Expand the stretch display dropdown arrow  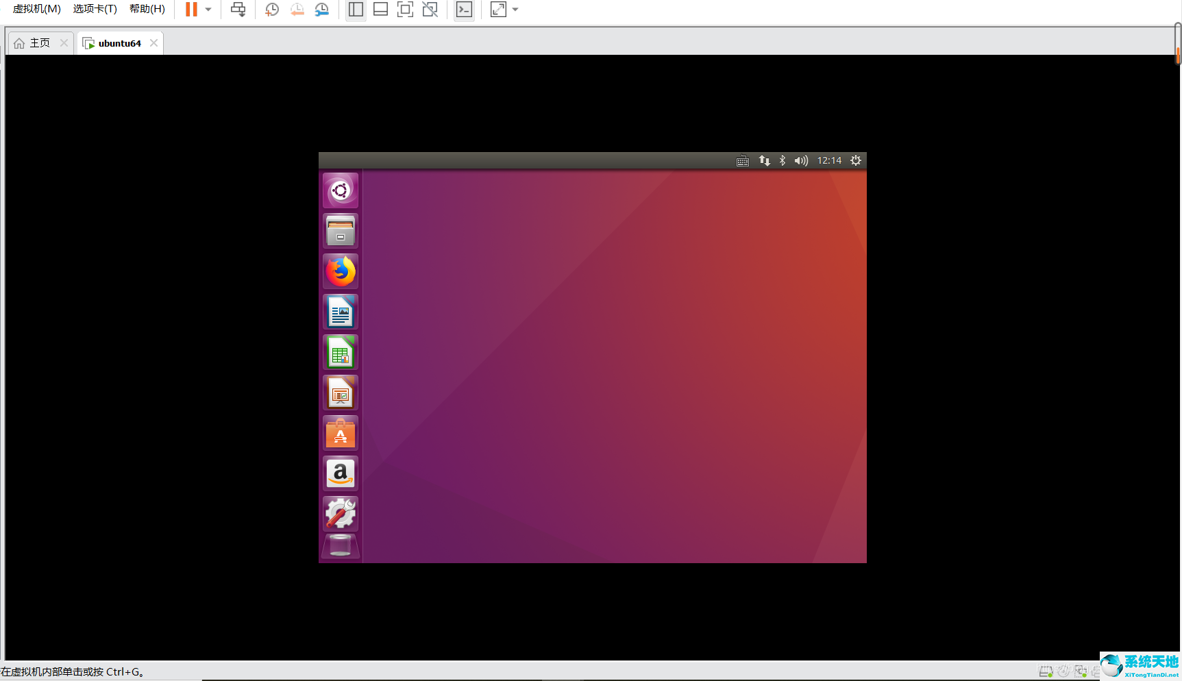515,10
